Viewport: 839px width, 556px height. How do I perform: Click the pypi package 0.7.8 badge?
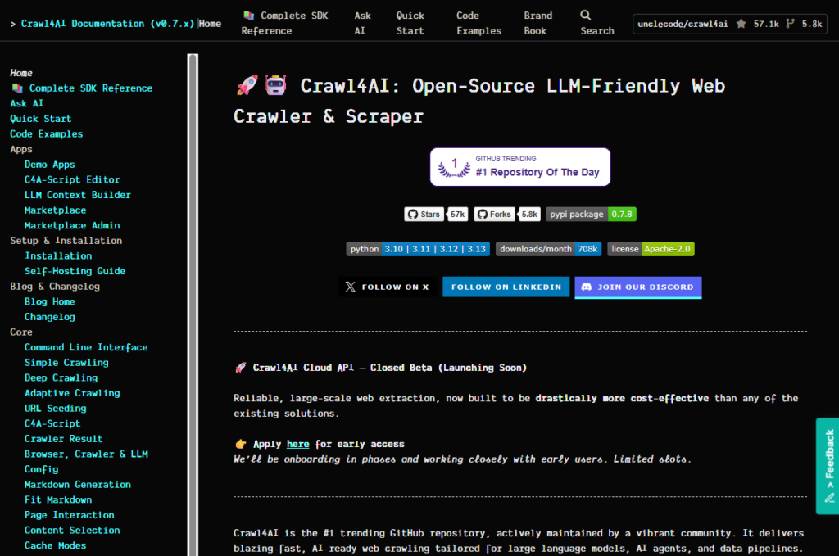point(591,214)
